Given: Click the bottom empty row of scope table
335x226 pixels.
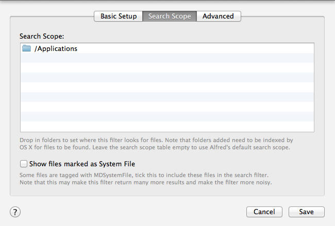Looking at the screenshot, I should click(x=167, y=127).
